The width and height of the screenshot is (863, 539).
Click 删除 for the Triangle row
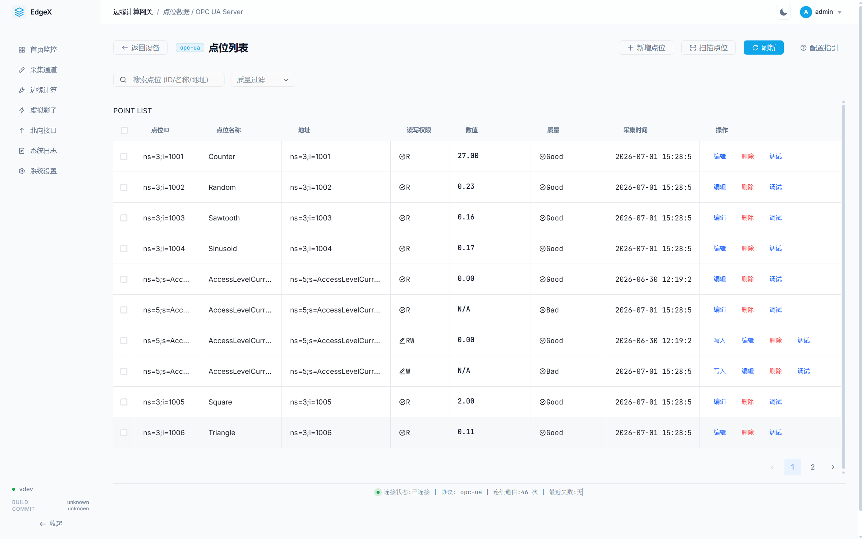[747, 432]
